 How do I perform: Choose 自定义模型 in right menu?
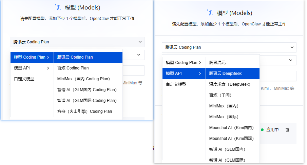(184, 84)
